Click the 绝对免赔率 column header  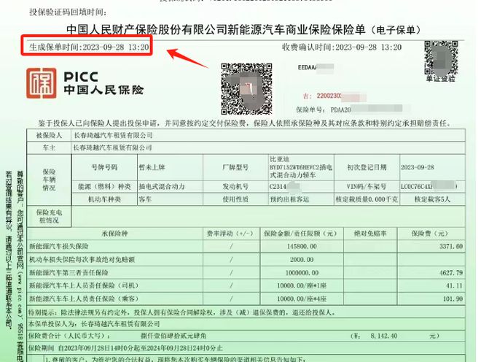click(x=370, y=234)
